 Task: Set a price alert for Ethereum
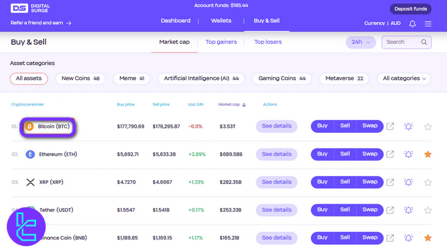408,154
